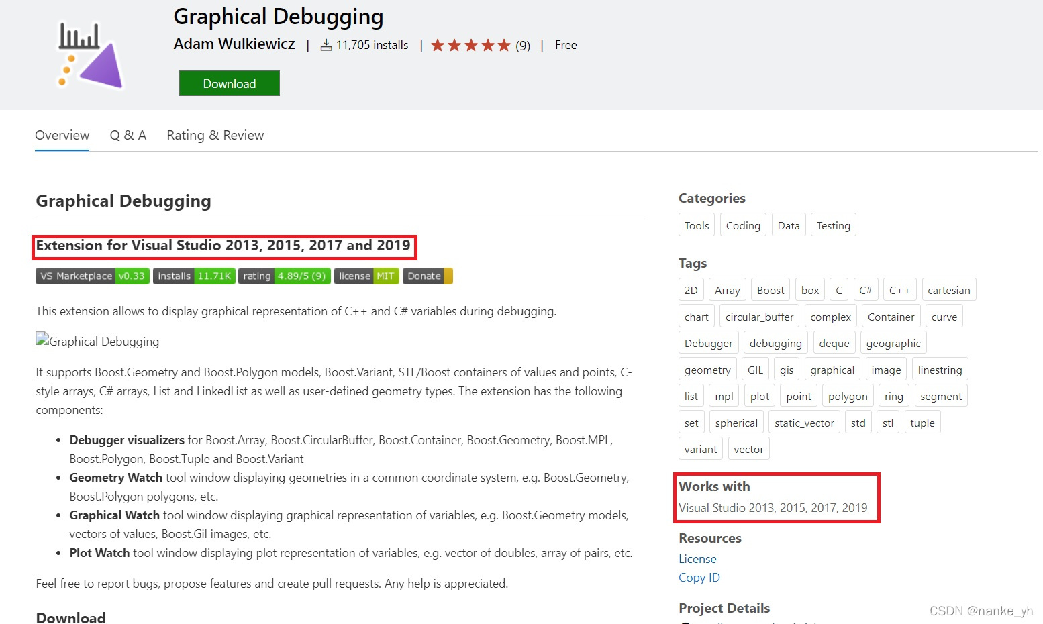Click the lowercase debugging tag
Viewport: 1043px width, 624px height.
tap(776, 343)
